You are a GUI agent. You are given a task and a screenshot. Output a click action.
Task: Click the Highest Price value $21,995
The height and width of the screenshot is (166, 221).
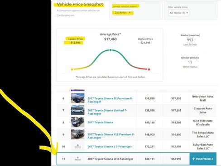click(145, 43)
